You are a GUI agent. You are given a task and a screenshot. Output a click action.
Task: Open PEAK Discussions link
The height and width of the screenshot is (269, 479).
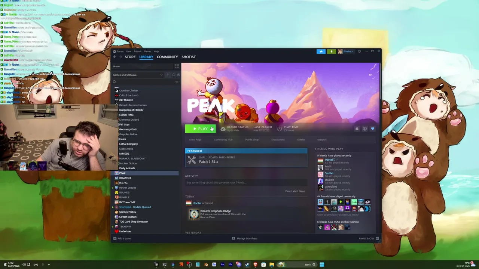[x=278, y=140]
